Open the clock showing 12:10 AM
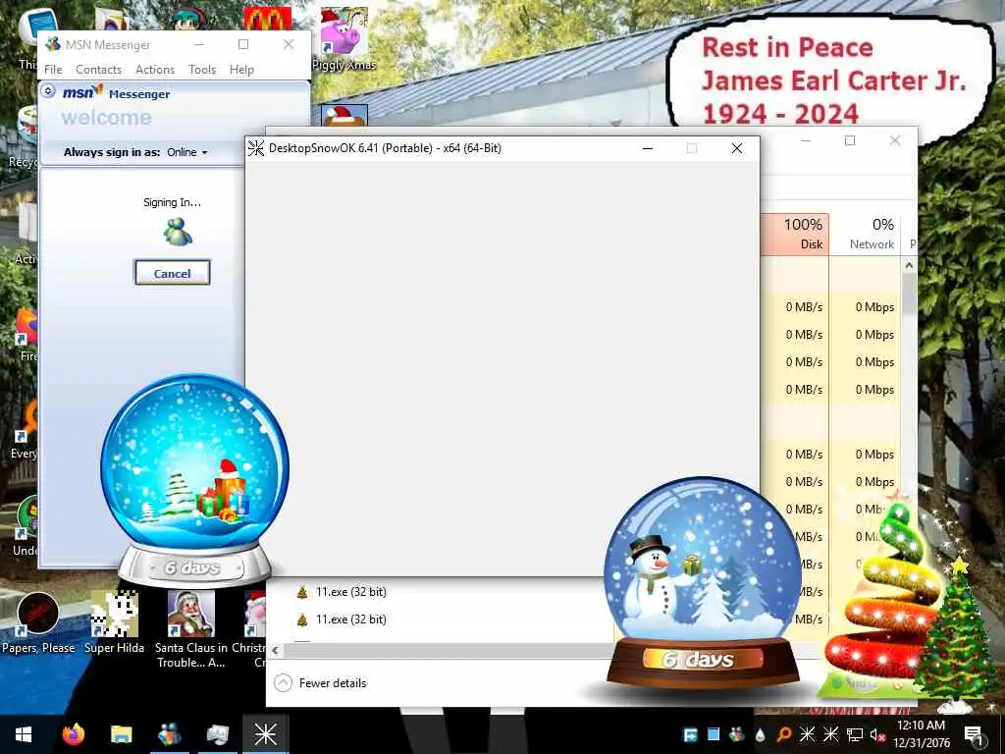This screenshot has height=754, width=1005. pyautogui.click(x=921, y=734)
